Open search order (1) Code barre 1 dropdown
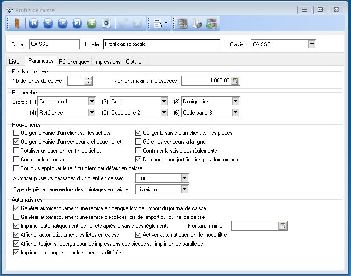This screenshot has height=276, width=351. tap(92, 102)
